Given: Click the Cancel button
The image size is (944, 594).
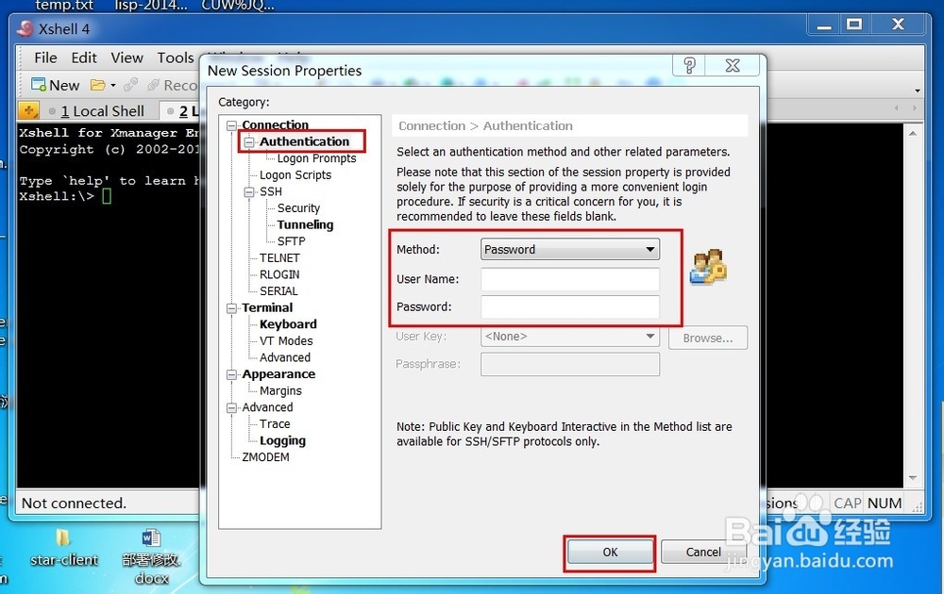Looking at the screenshot, I should 703,552.
